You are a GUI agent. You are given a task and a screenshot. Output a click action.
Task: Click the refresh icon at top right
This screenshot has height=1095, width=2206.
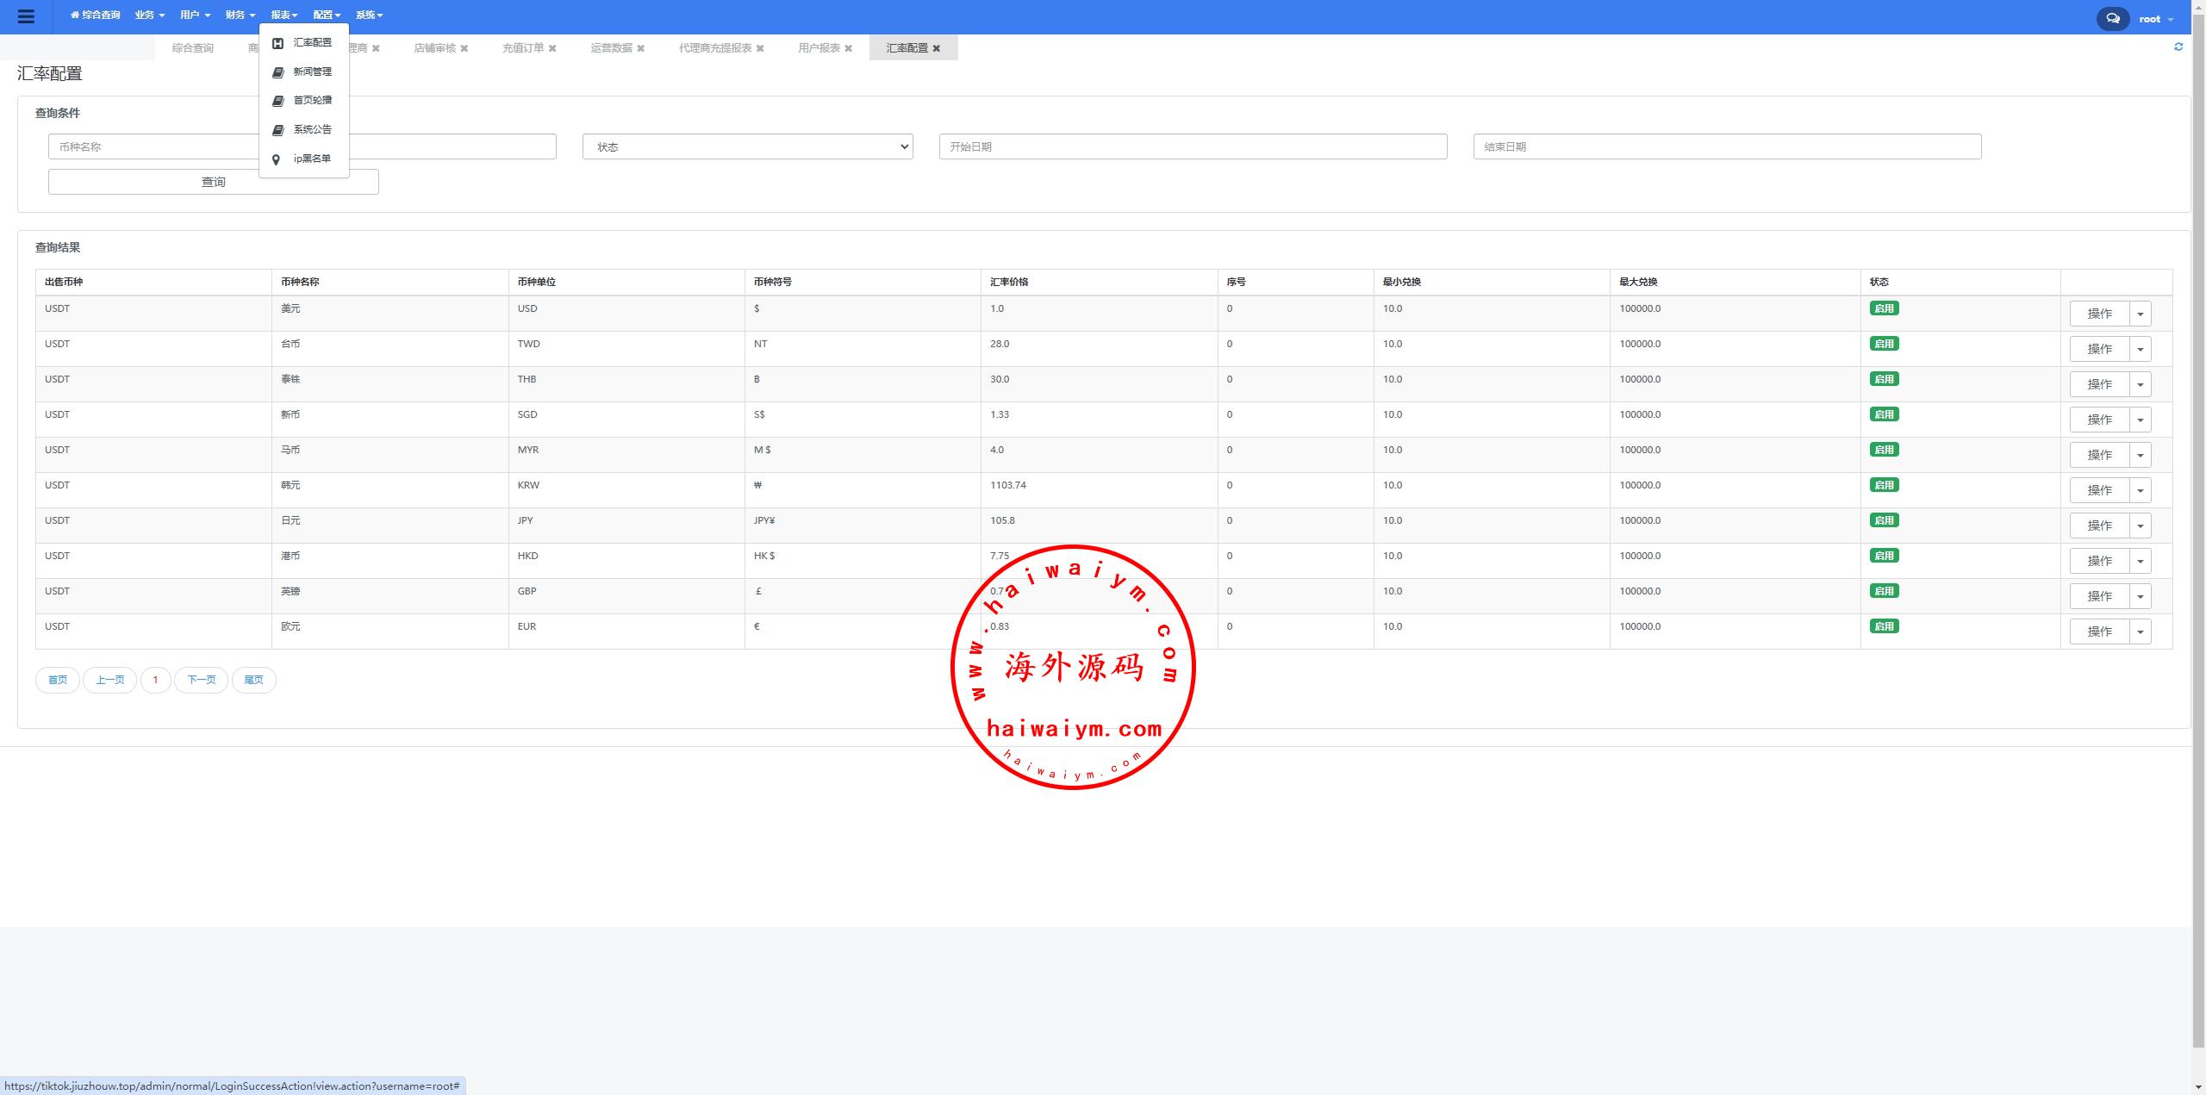2178,47
